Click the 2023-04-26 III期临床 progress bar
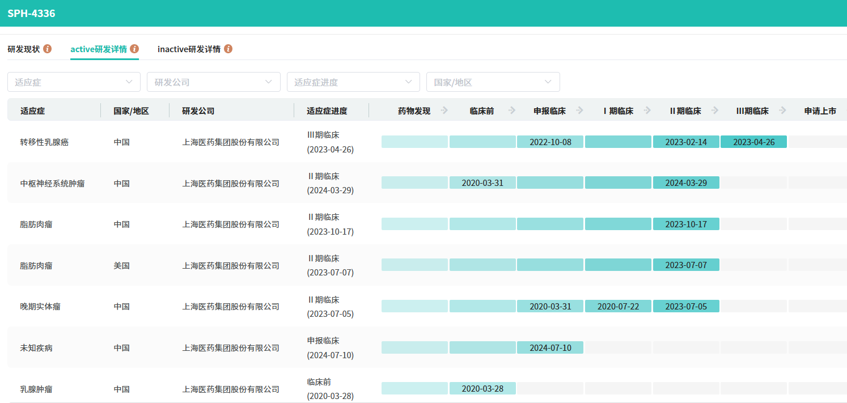The width and height of the screenshot is (847, 403). pyautogui.click(x=753, y=142)
